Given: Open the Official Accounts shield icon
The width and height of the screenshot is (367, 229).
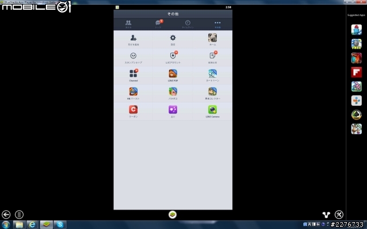Looking at the screenshot, I should (173, 56).
